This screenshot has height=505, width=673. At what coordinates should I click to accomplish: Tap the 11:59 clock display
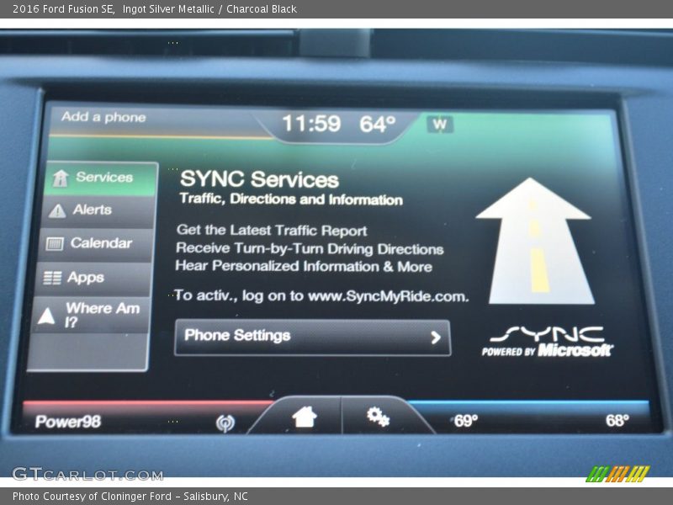click(311, 123)
